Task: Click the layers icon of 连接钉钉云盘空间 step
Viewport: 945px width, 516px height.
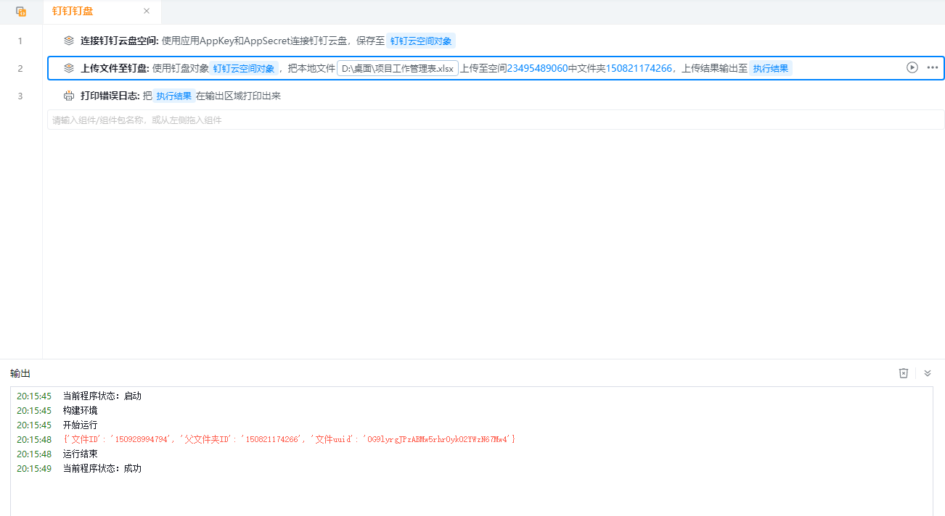Action: [x=69, y=41]
